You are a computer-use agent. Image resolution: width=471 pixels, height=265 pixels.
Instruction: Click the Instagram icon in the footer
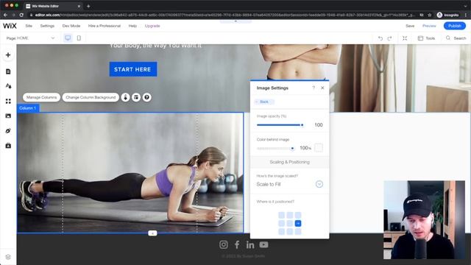[x=224, y=244]
